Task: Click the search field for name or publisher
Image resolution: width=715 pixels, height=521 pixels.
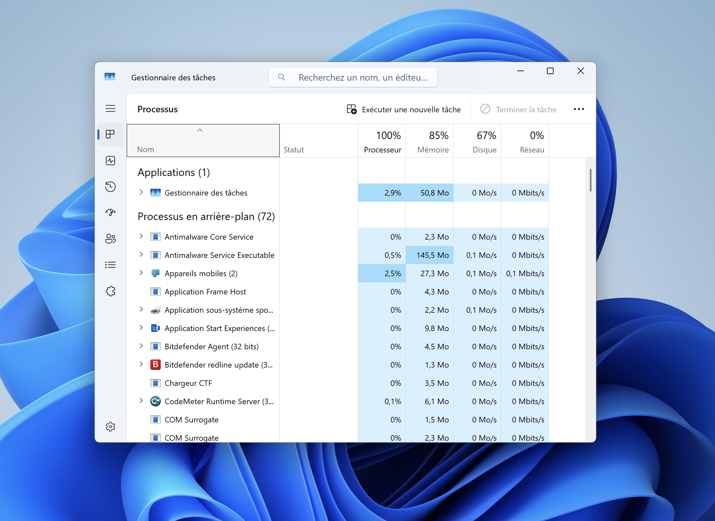Action: point(353,77)
